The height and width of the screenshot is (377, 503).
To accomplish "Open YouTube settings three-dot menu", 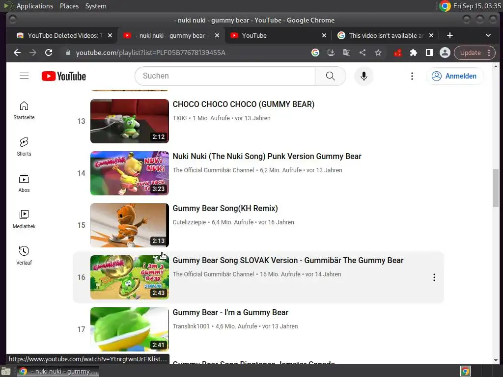I will pos(412,76).
